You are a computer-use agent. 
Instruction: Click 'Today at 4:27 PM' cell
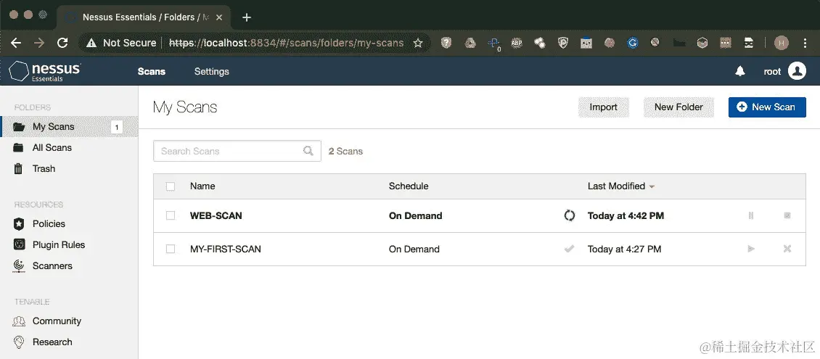point(624,249)
